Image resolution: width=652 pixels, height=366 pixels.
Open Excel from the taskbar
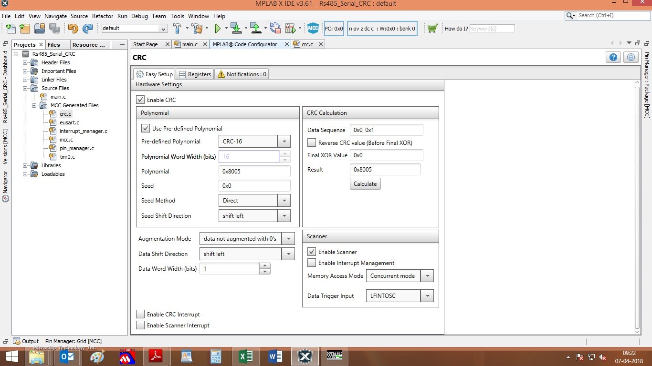coord(245,356)
